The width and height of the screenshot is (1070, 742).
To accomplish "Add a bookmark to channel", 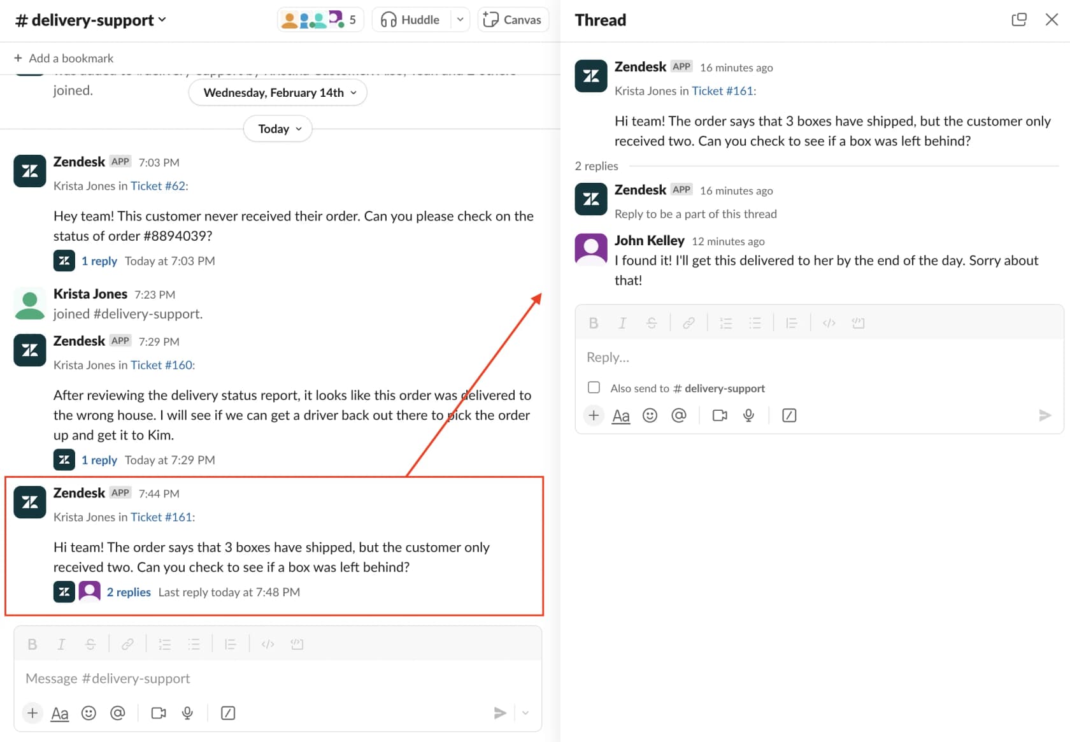I will click(x=64, y=59).
